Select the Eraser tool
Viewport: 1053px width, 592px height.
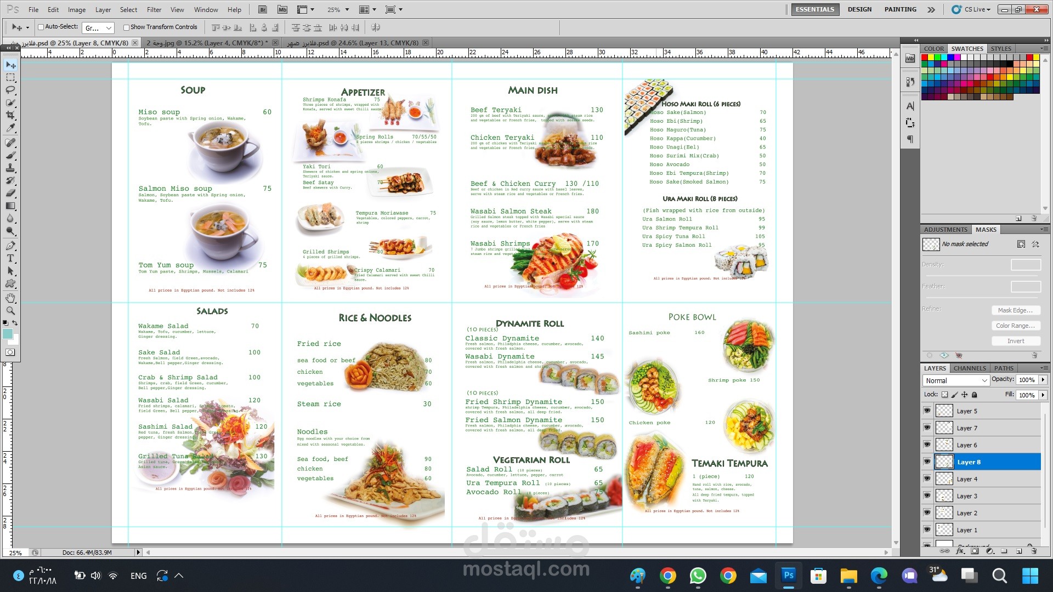click(x=10, y=193)
